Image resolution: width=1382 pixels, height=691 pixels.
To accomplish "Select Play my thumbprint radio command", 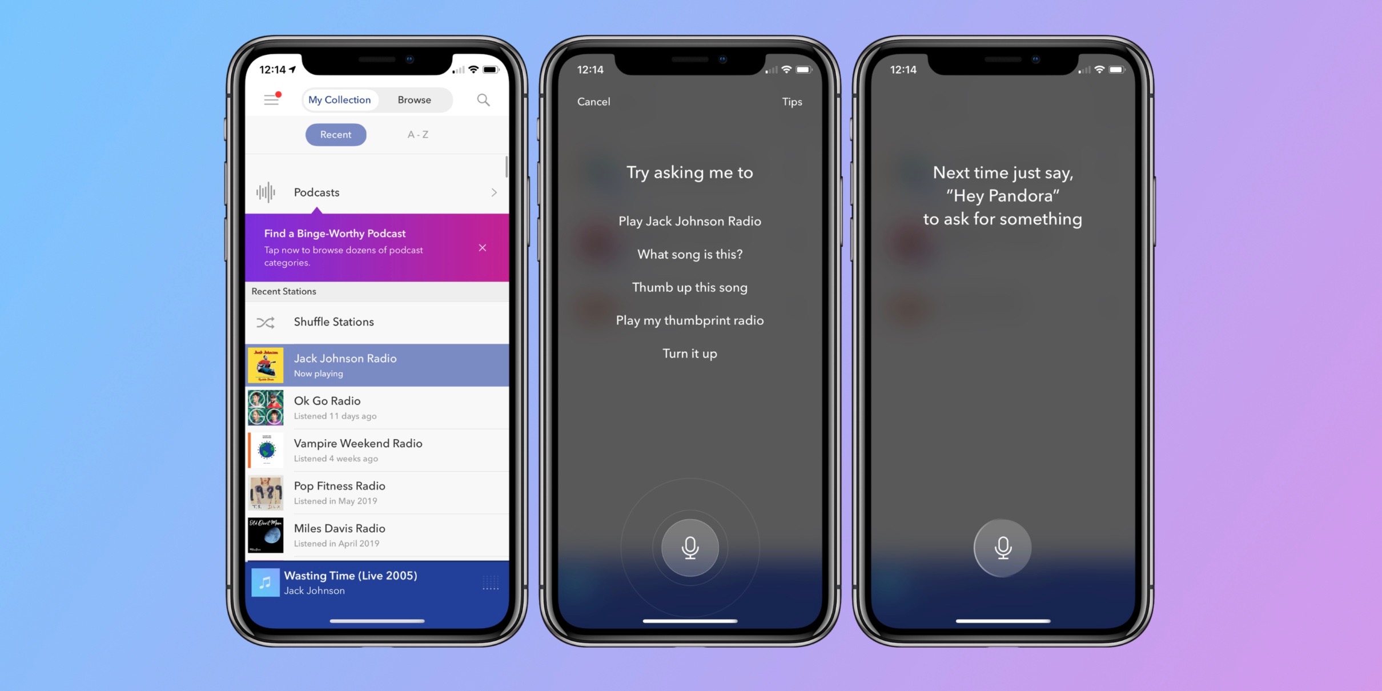I will 690,320.
